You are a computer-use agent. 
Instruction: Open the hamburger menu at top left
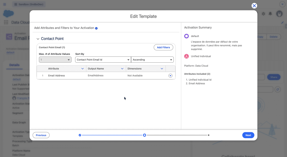pos(4,4)
